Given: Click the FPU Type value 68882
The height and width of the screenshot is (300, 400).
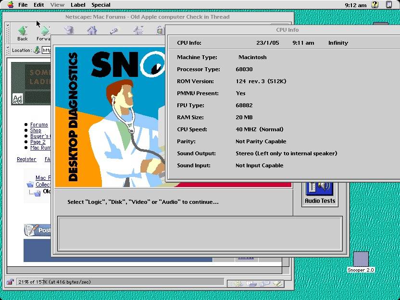Looking at the screenshot, I should (244, 105).
